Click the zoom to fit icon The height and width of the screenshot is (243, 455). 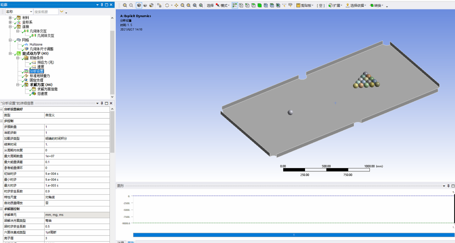(x=195, y=5)
